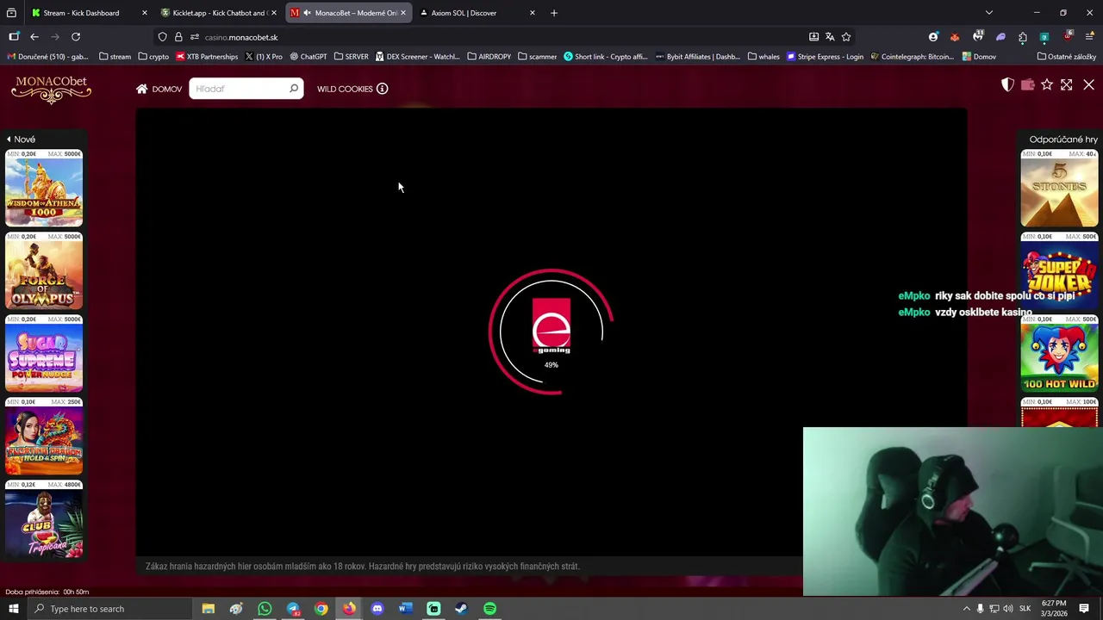
Task: Show hidden tray icons chevron
Action: (x=966, y=609)
